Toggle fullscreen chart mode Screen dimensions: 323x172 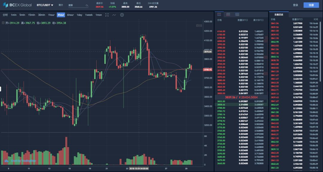pos(107,15)
